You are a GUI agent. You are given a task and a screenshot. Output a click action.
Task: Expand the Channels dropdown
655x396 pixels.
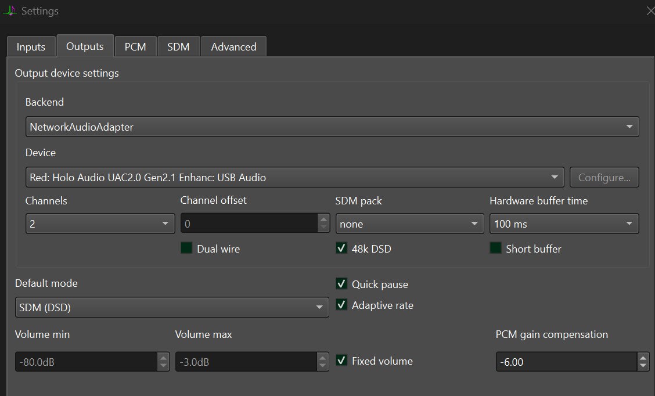(x=100, y=224)
